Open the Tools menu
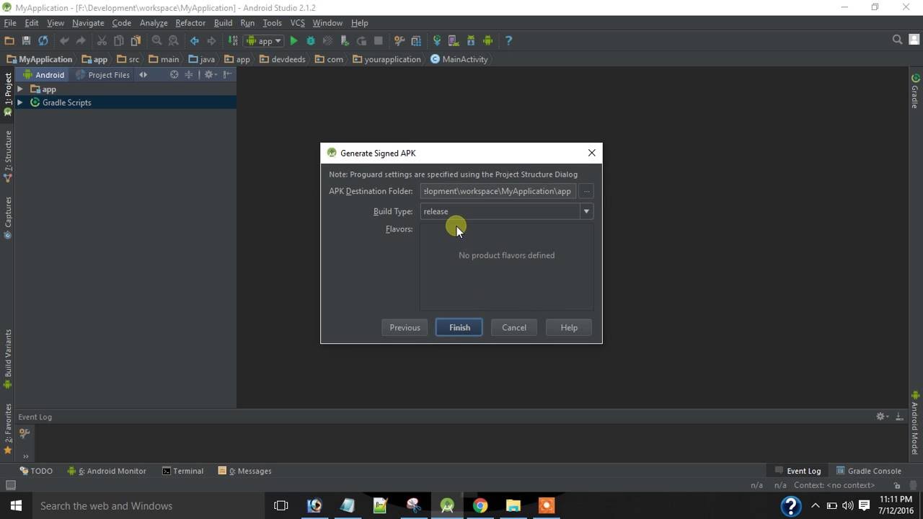923x519 pixels. [272, 23]
